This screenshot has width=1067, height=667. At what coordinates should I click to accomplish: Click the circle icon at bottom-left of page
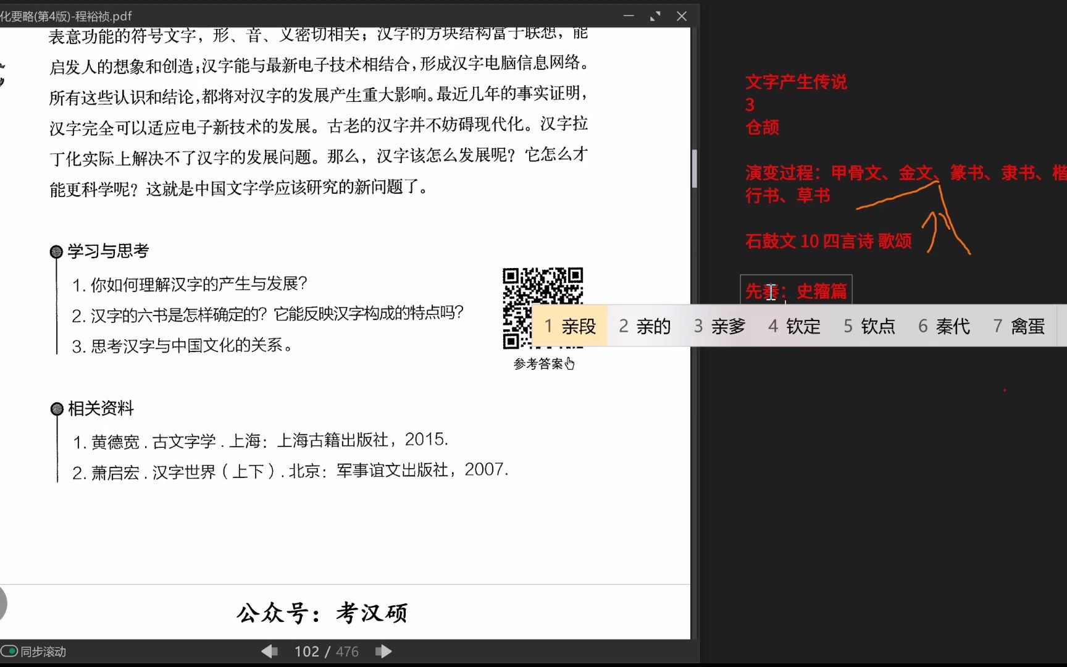tap(3, 605)
